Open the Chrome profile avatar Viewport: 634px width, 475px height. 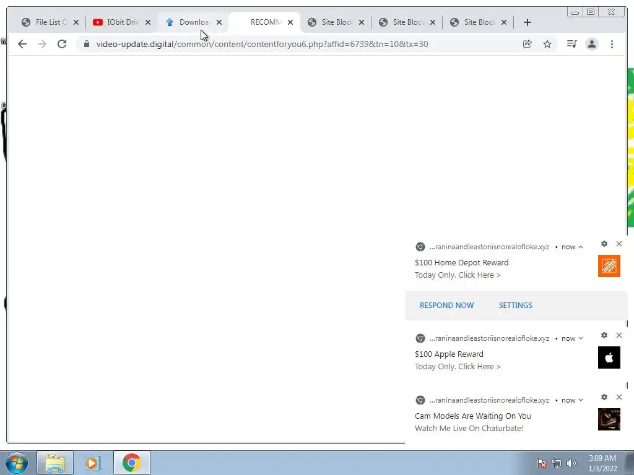point(591,44)
